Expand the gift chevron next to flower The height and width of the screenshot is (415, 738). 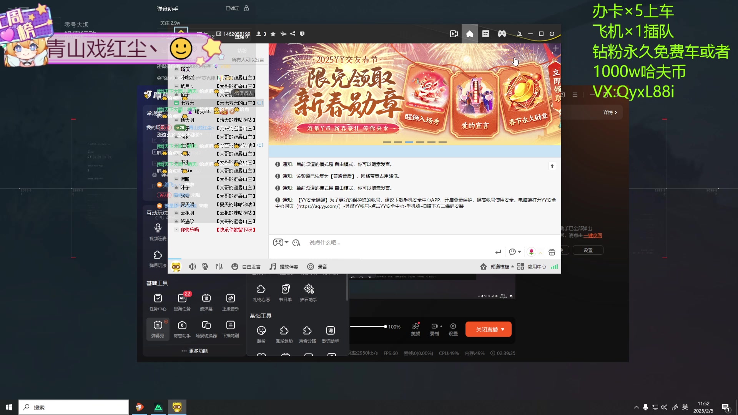coord(540,252)
